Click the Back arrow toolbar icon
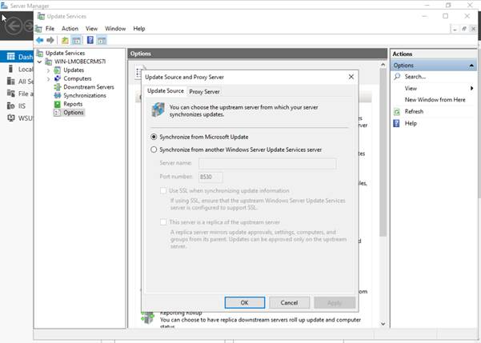 [39, 40]
